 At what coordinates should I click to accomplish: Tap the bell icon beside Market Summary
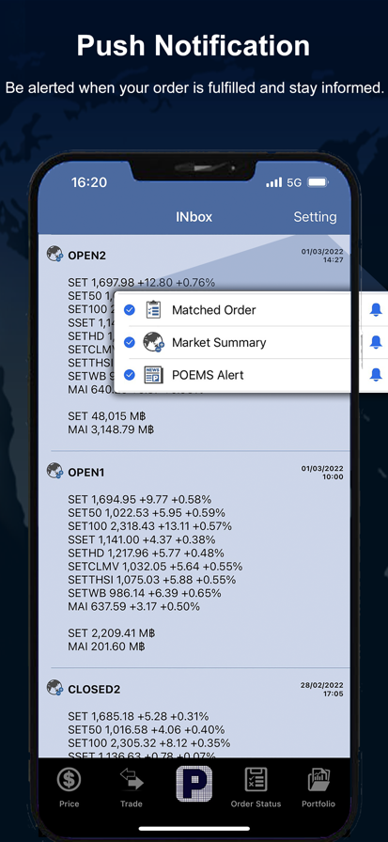[376, 341]
